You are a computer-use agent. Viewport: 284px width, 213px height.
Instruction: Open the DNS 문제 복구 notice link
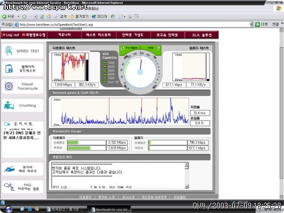pyautogui.click(x=22, y=135)
